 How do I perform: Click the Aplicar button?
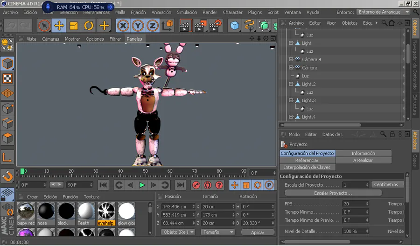[x=258, y=232]
